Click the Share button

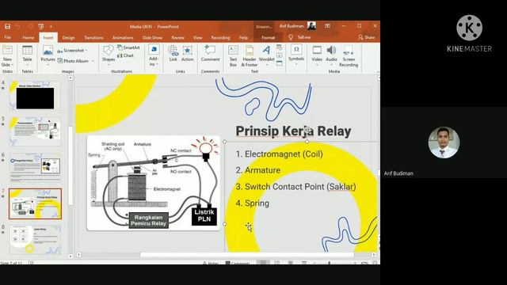pos(367,37)
